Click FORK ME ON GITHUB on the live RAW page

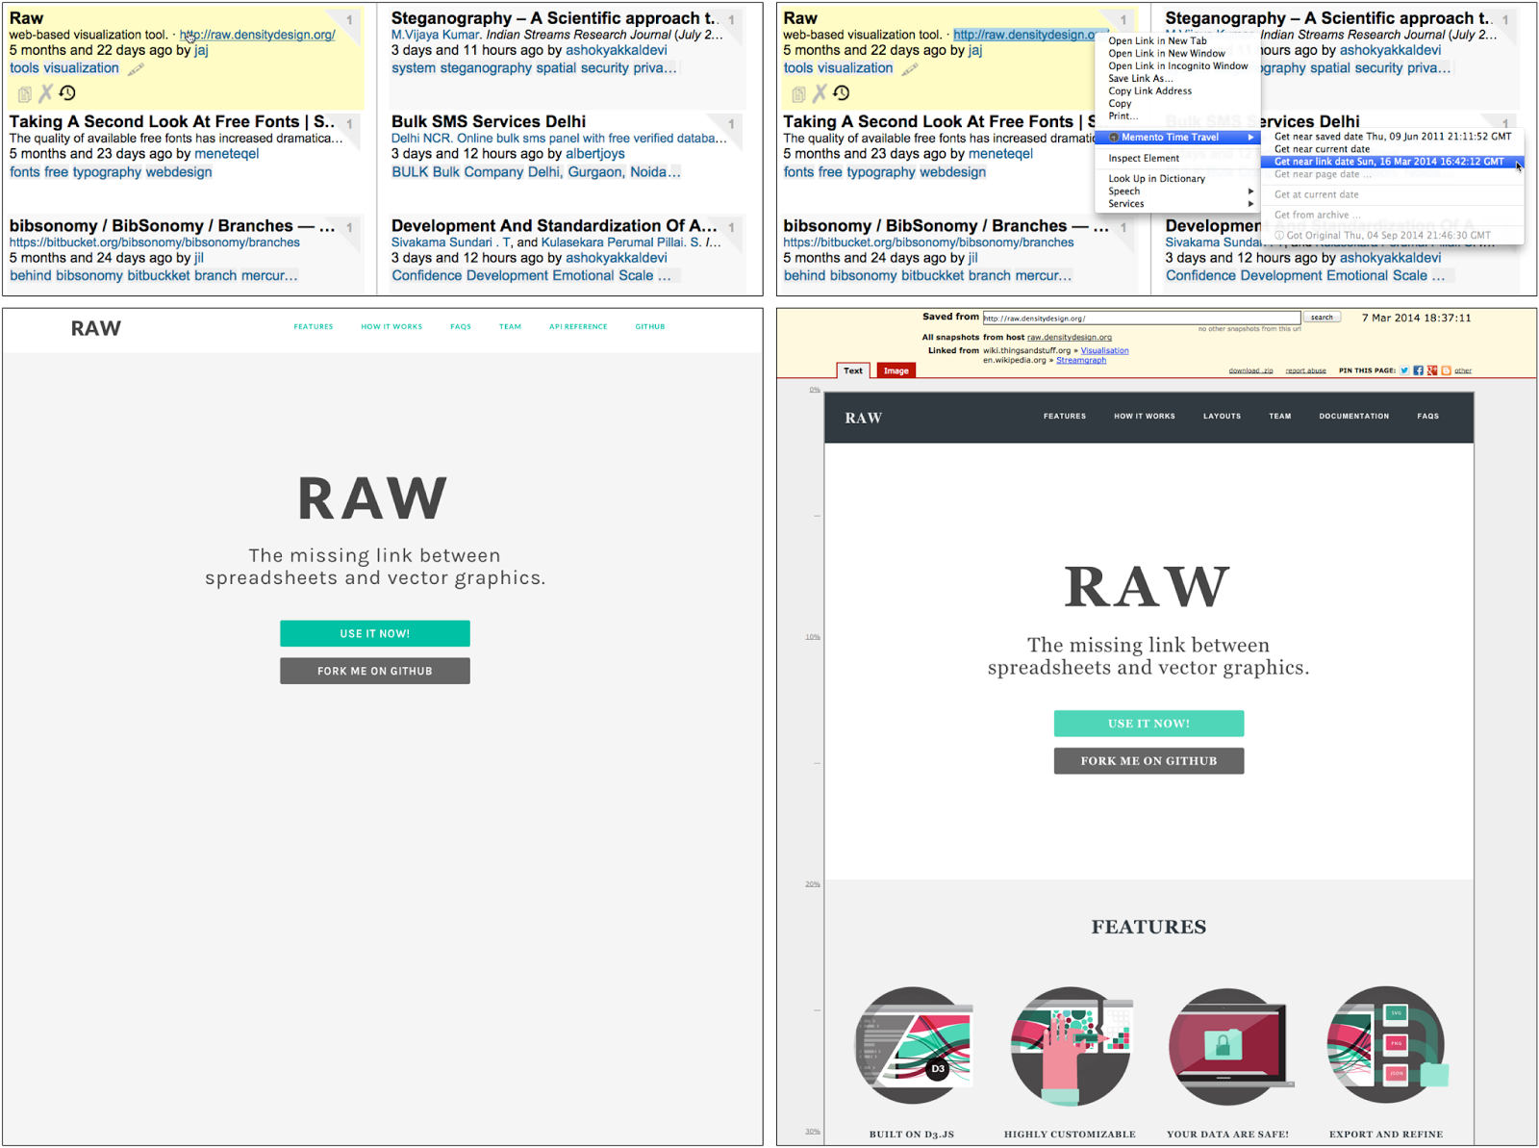pyautogui.click(x=375, y=671)
